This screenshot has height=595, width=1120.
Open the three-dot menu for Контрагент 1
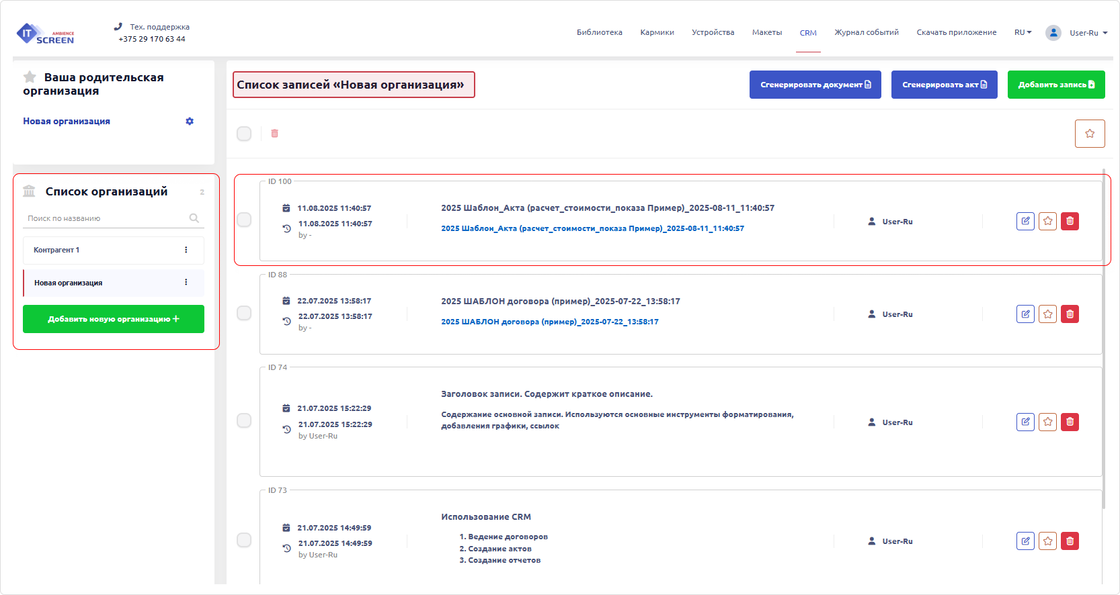pos(186,250)
